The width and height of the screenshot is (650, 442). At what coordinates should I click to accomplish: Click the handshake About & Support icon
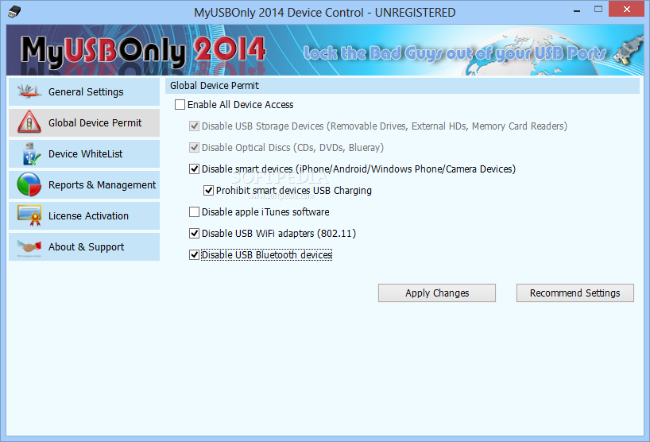pyautogui.click(x=29, y=246)
